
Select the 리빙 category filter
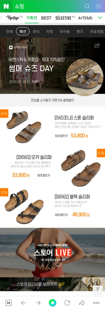point(50,32)
